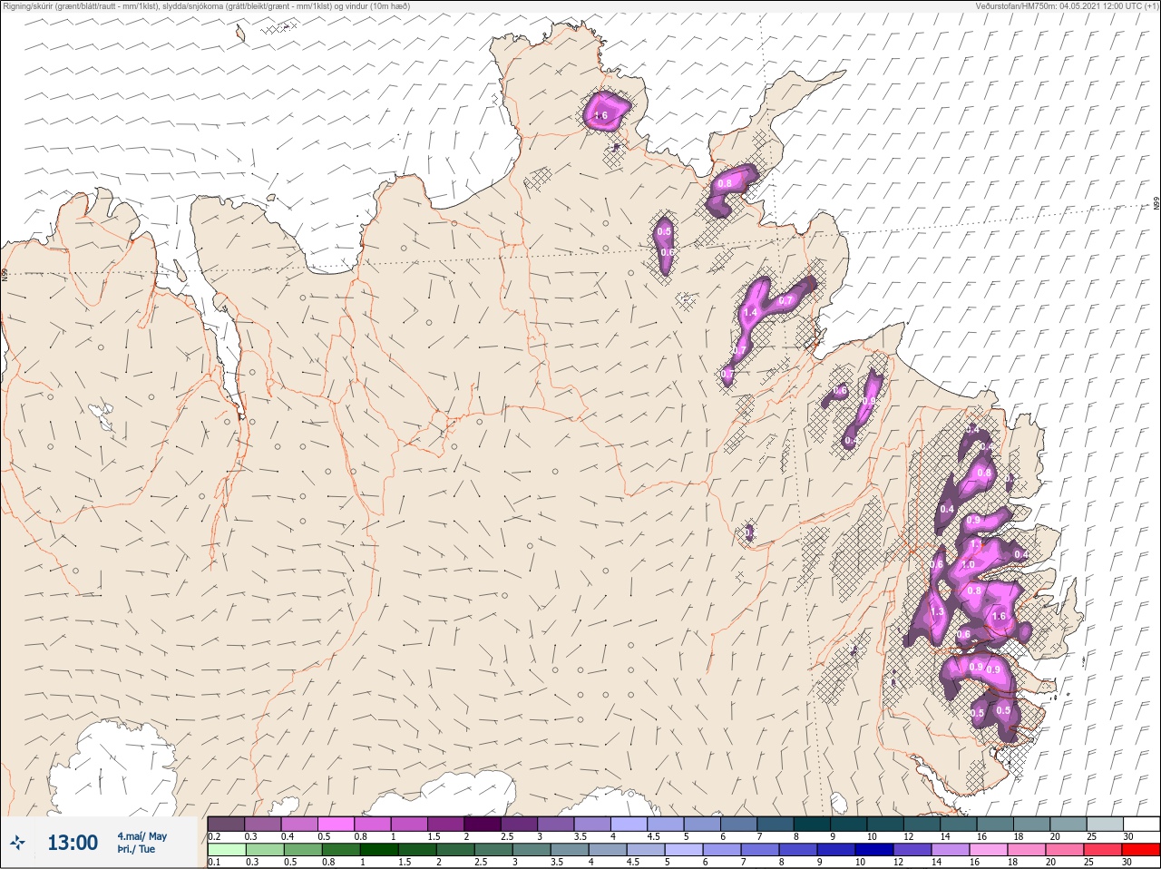Click the 13:00 forecast time label
The image size is (1161, 869).
pyautogui.click(x=73, y=843)
